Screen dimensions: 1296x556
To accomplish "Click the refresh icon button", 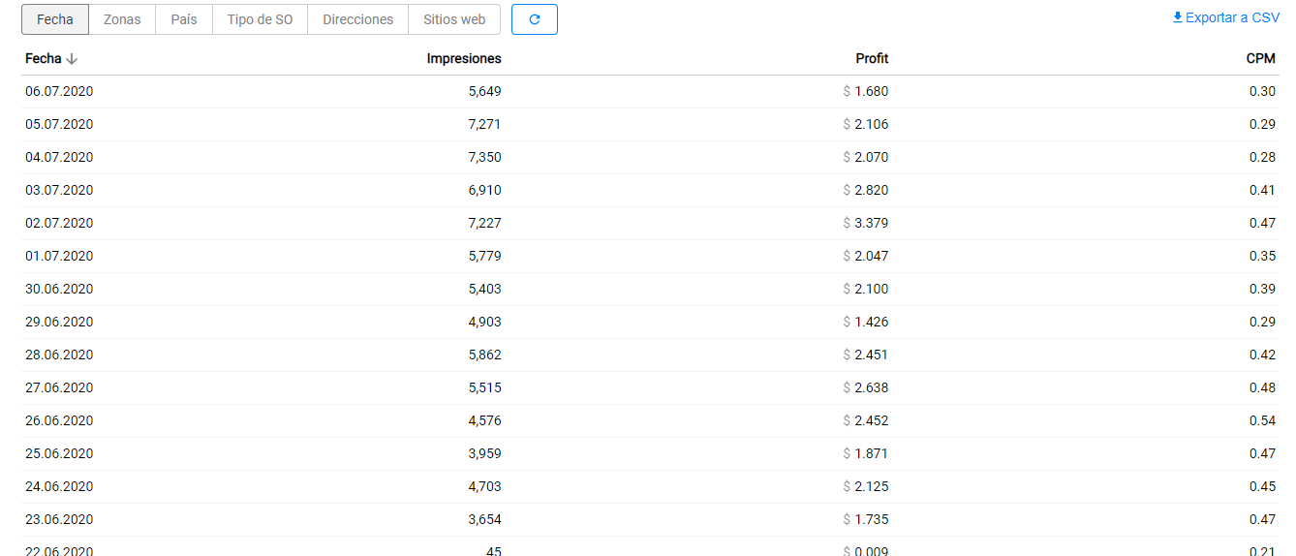I will tap(534, 19).
